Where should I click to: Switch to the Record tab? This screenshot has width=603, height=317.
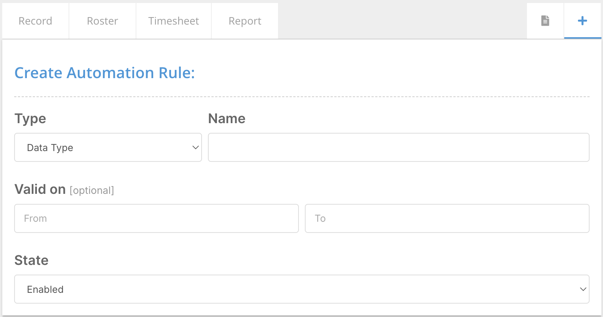pyautogui.click(x=35, y=21)
